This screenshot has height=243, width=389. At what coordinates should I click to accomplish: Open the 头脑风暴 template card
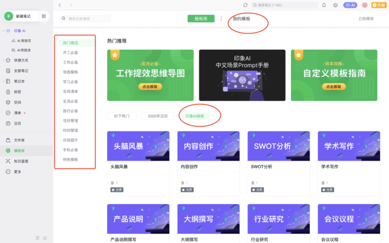138,163
